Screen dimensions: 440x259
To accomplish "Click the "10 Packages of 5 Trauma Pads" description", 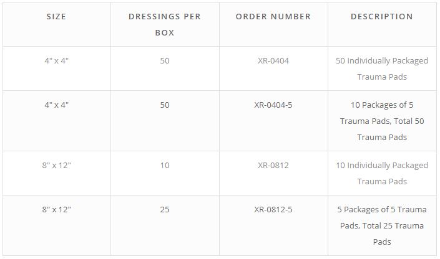I will click(x=381, y=121).
